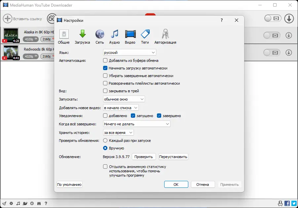Click the По умолчанию button
The image size is (298, 208).
coord(69,184)
